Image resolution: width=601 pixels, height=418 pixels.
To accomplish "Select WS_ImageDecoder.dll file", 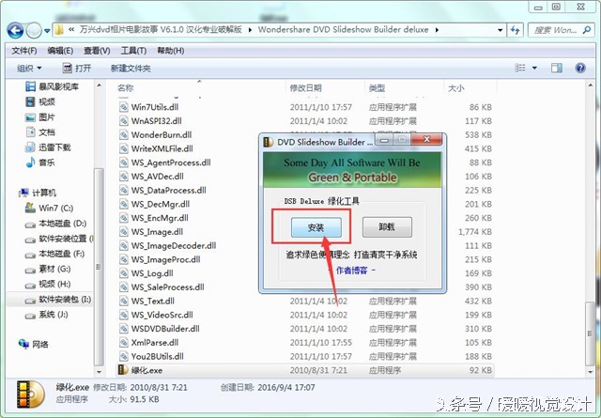I will point(173,245).
